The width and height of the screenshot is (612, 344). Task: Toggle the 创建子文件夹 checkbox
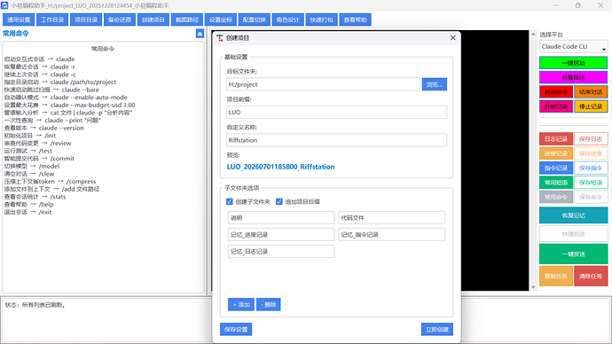tap(230, 201)
